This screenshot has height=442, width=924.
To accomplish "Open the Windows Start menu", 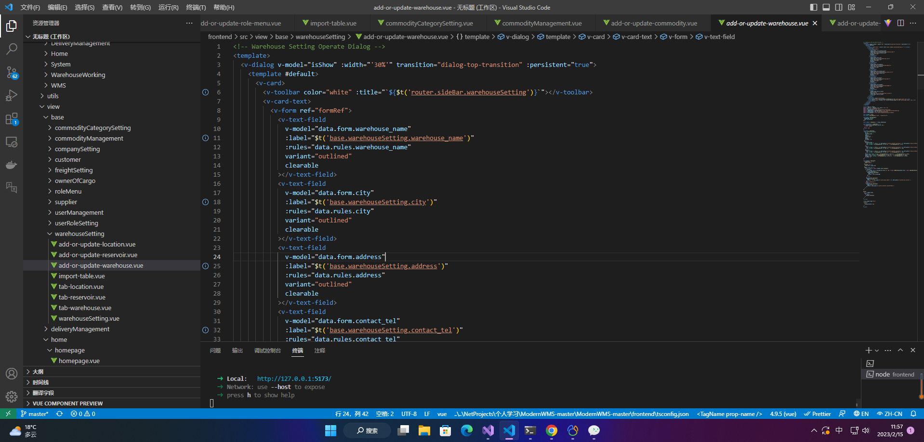I will point(330,430).
